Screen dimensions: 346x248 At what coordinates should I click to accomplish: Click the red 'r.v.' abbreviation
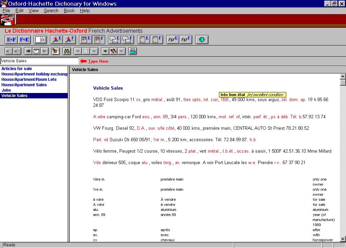tap(278, 163)
